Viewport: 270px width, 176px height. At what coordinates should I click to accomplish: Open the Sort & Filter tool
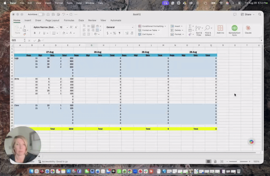pyautogui.click(x=199, y=30)
